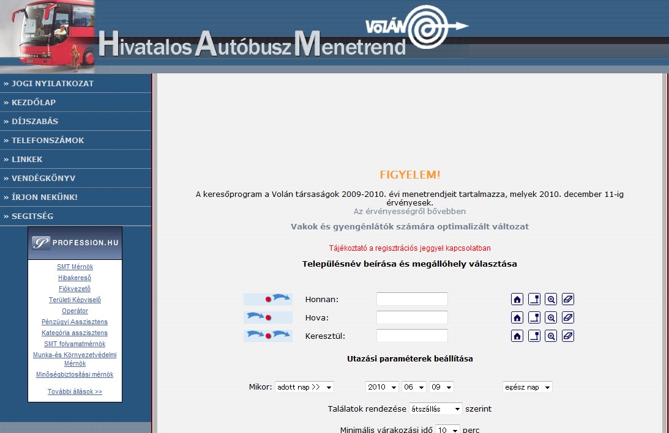Click the eraser icon for the Honnan field
Screen dimensions: 669x433
[x=568, y=300]
